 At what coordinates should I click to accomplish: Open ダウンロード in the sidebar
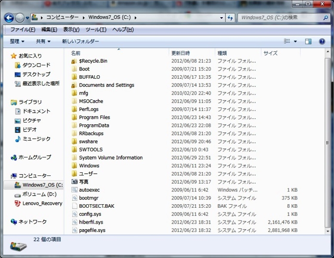point(32,65)
